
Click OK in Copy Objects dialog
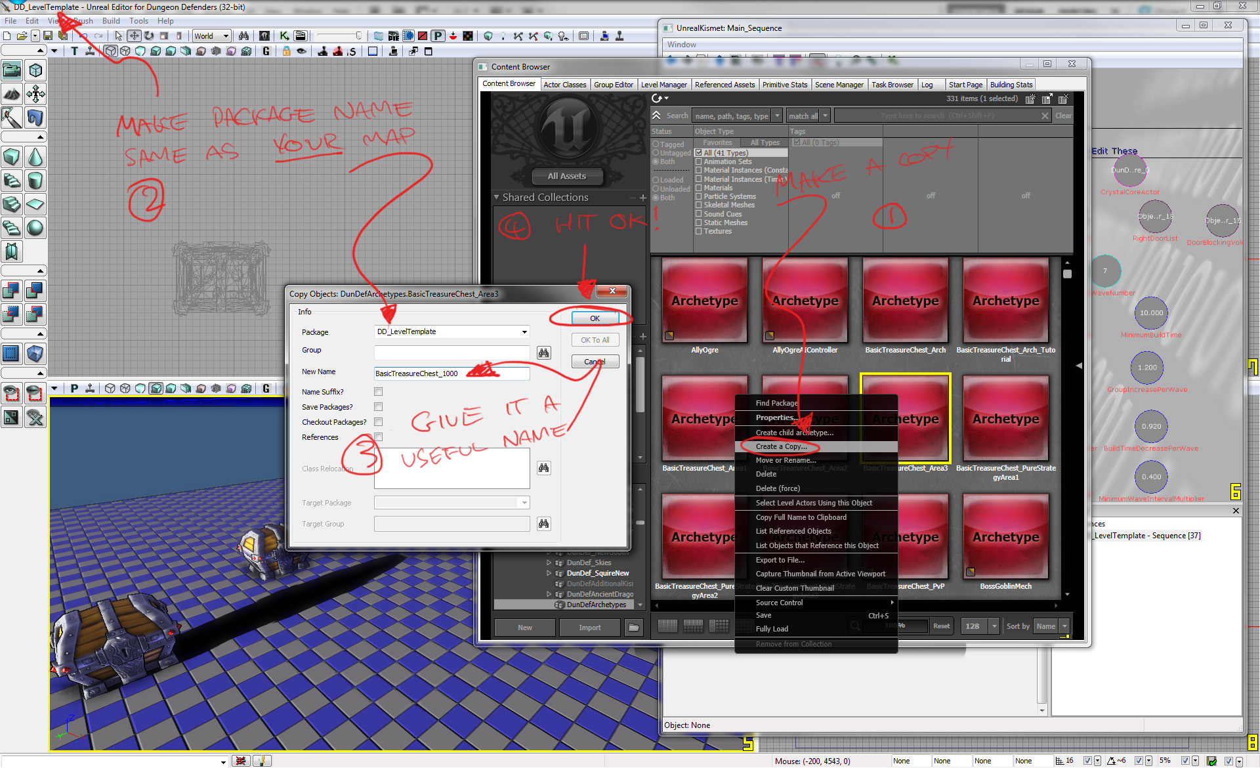click(595, 318)
